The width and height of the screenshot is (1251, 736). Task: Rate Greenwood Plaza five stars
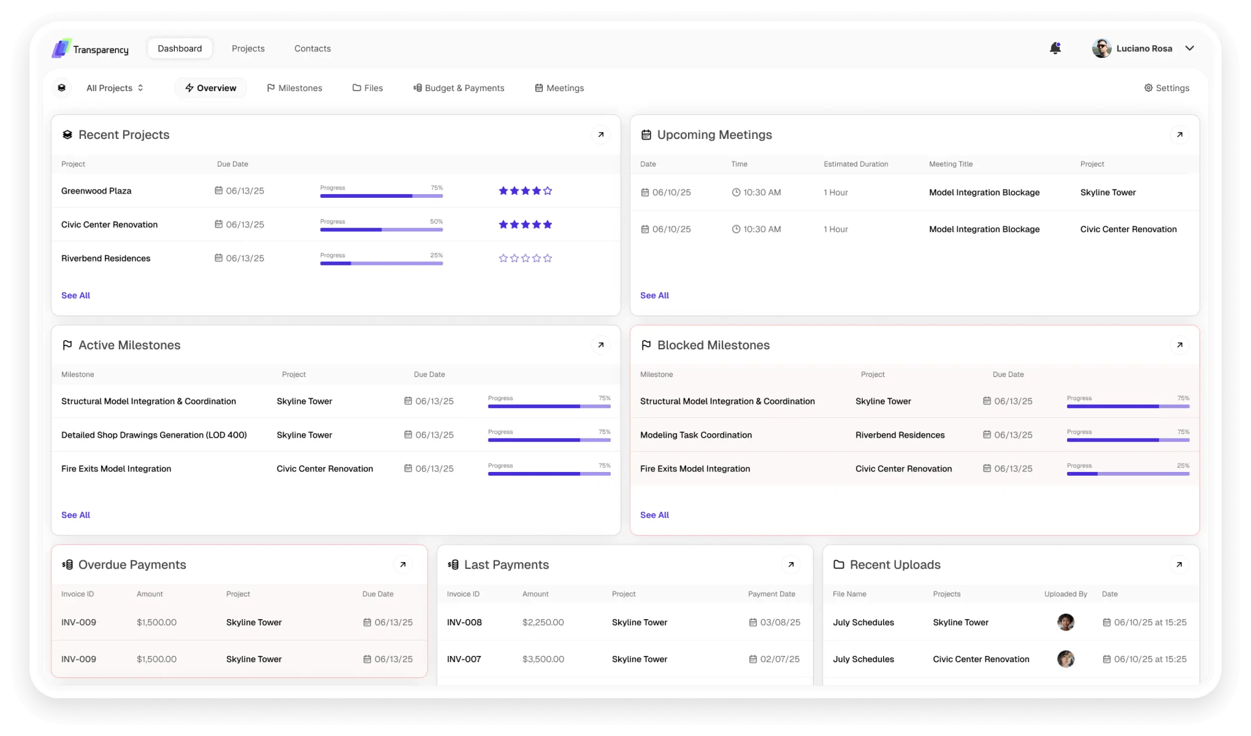[548, 191]
